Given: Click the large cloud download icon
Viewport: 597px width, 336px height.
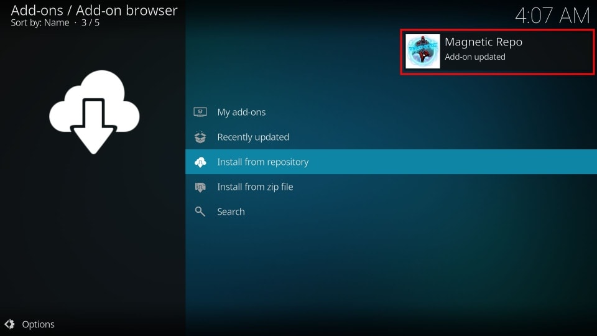Looking at the screenshot, I should pyautogui.click(x=94, y=112).
